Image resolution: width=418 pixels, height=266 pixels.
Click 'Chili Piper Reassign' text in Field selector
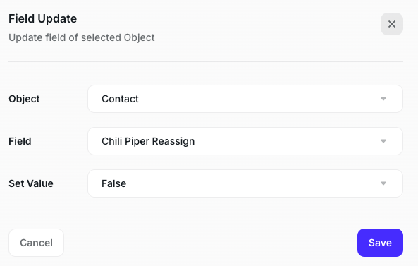coord(148,141)
